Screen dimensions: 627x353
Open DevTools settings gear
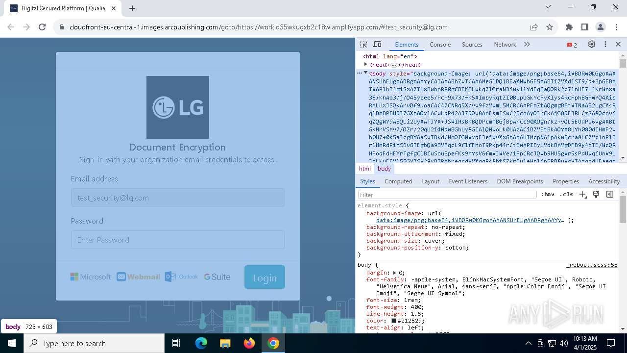click(592, 44)
